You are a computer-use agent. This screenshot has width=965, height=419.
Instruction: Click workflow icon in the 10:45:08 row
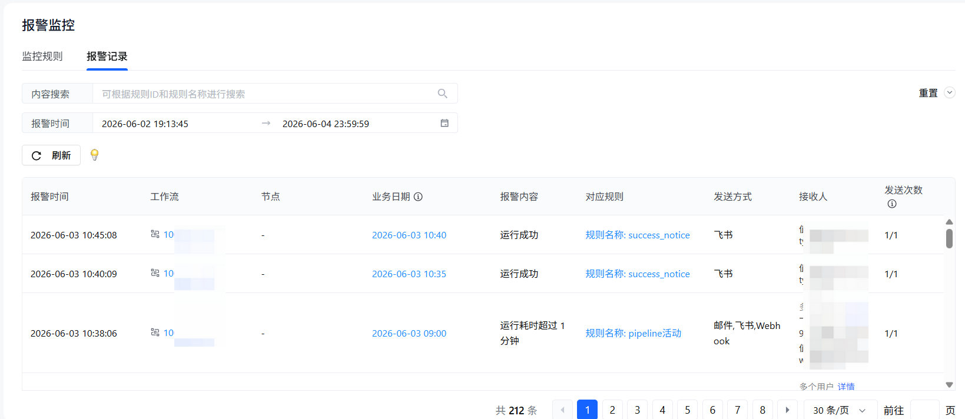point(155,234)
